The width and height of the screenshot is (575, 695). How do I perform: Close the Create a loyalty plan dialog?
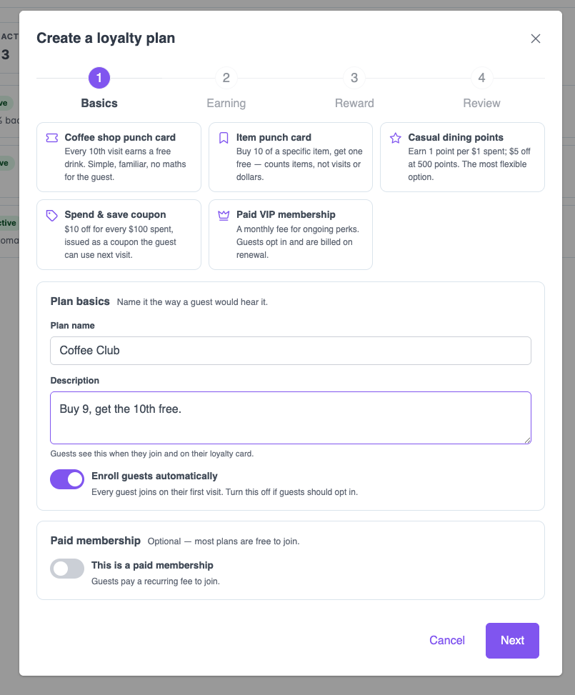point(536,39)
